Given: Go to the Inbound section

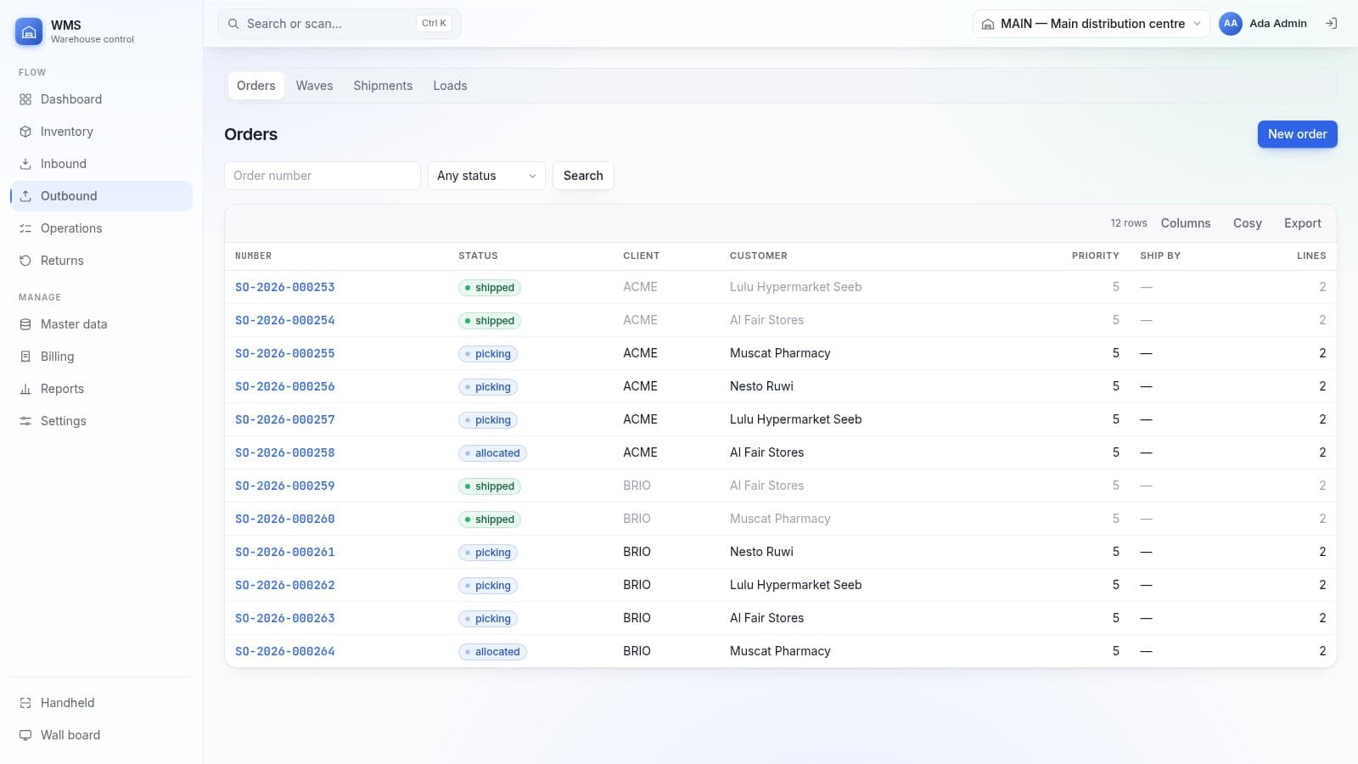Looking at the screenshot, I should pyautogui.click(x=101, y=164).
